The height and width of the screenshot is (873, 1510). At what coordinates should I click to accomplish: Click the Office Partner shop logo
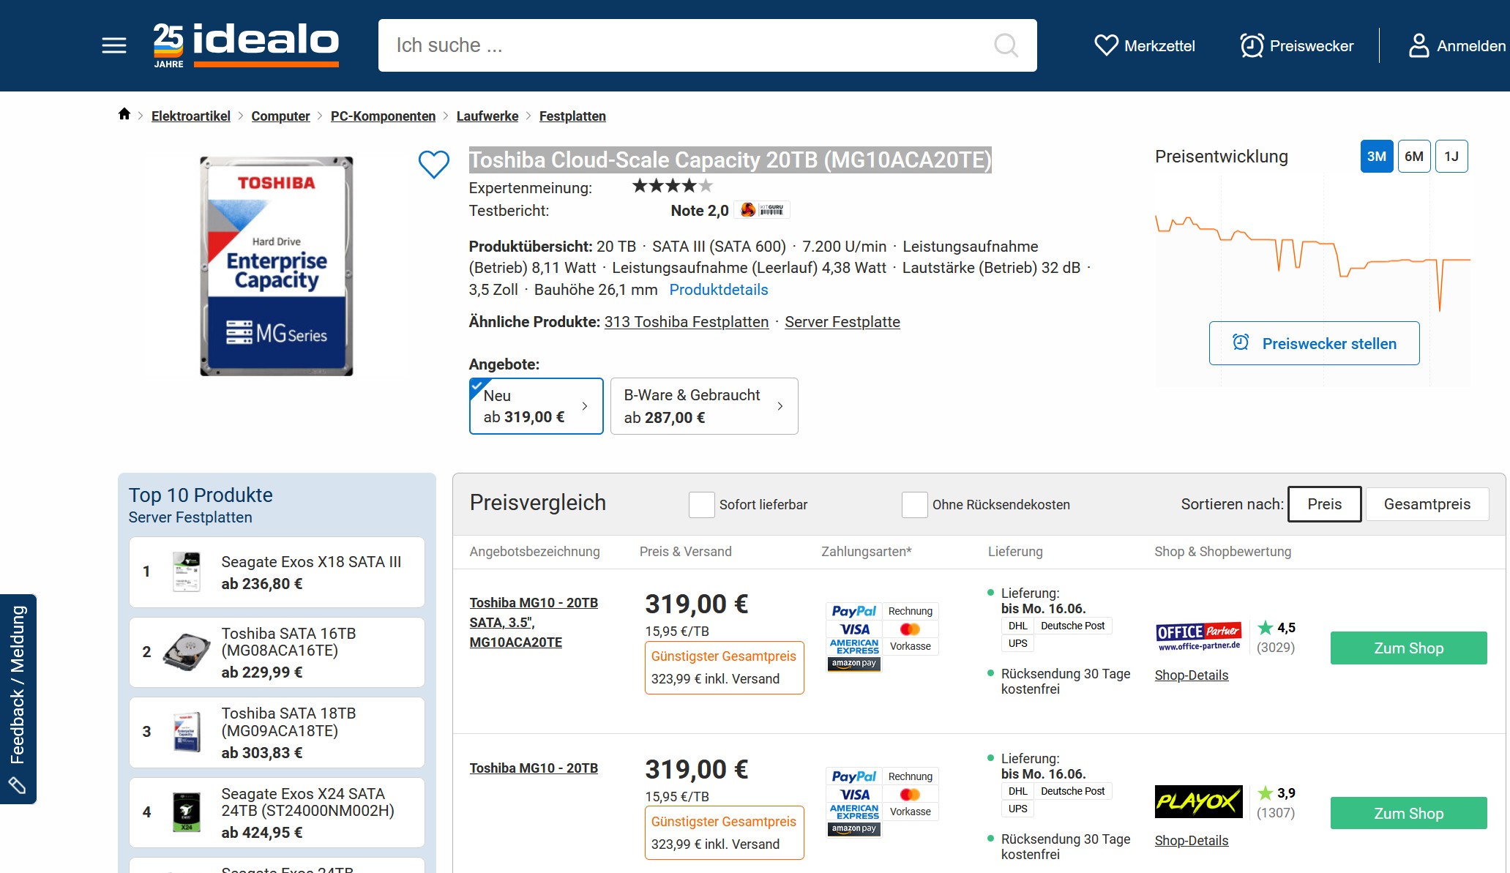tap(1198, 637)
